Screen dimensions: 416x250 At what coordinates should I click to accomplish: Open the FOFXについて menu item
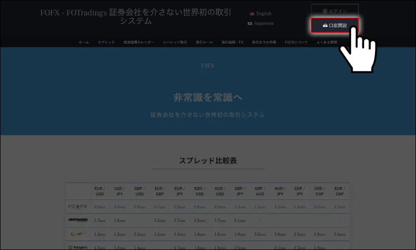point(296,42)
